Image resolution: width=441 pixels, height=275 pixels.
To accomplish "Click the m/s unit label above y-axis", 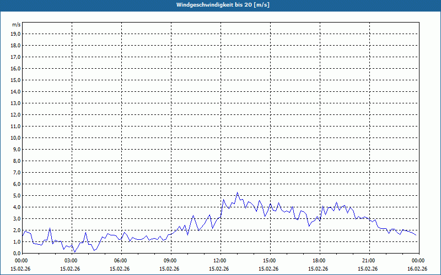I will [17, 25].
